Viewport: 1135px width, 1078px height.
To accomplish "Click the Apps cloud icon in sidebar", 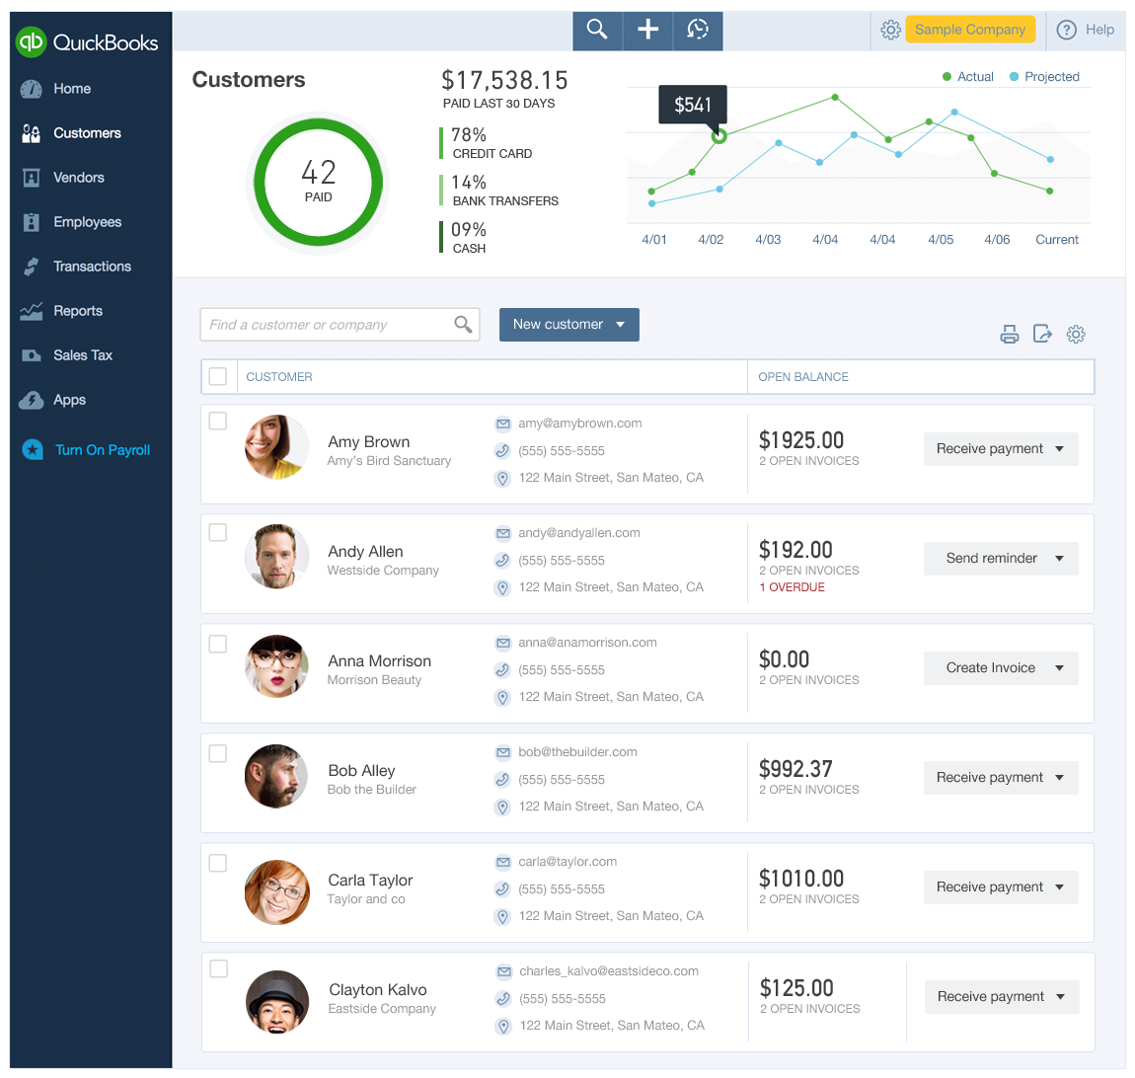I will [32, 401].
